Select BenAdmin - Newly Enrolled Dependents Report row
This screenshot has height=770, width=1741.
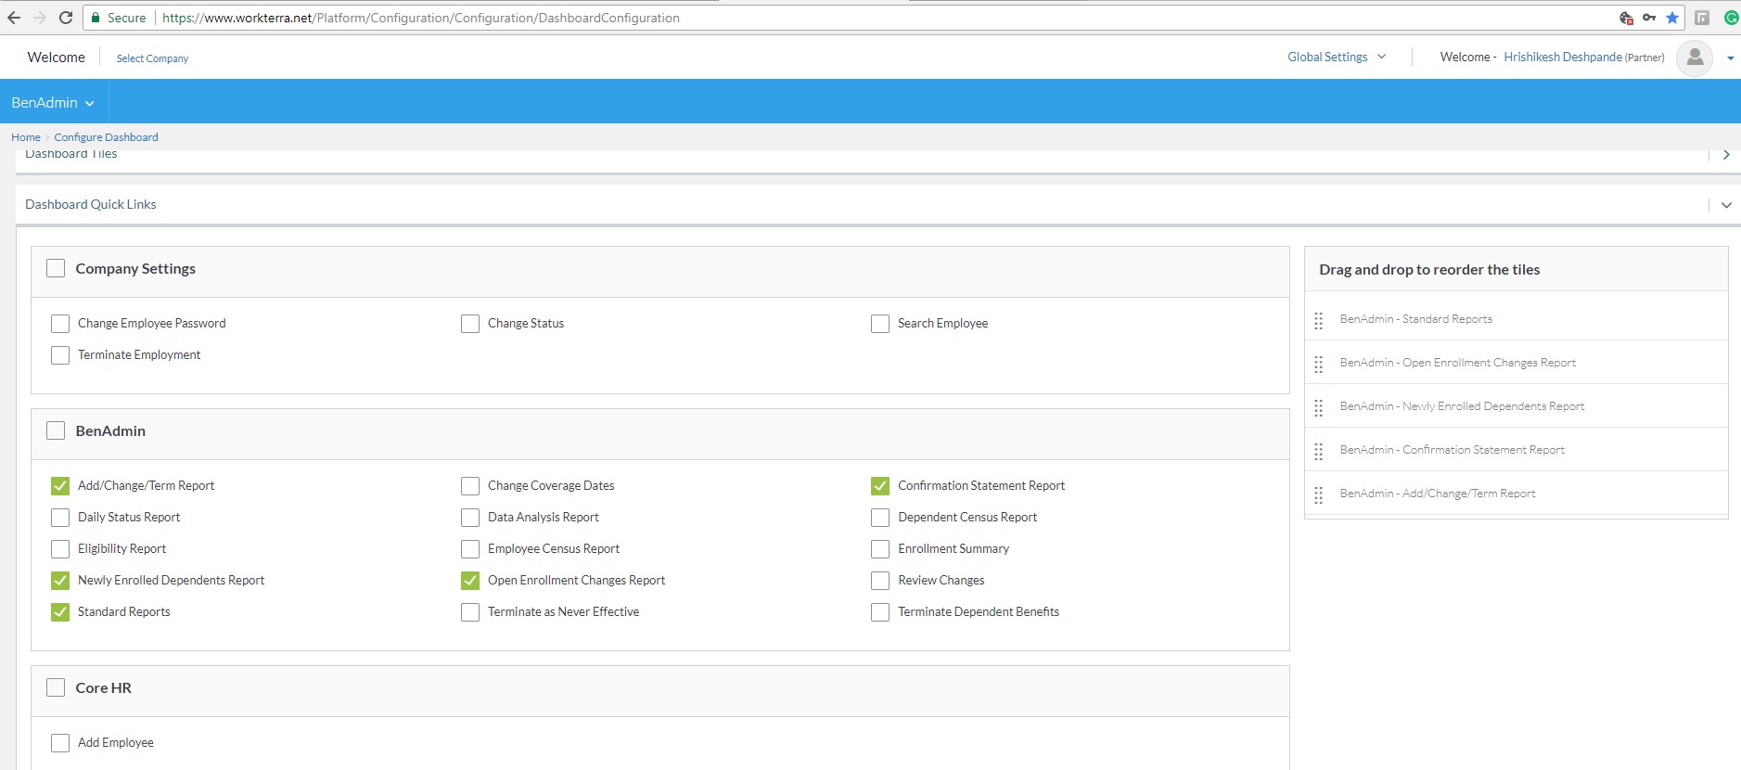click(1516, 406)
